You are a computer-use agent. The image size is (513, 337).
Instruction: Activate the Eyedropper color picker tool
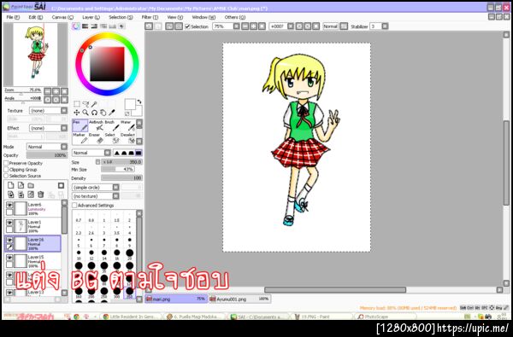tap(112, 113)
